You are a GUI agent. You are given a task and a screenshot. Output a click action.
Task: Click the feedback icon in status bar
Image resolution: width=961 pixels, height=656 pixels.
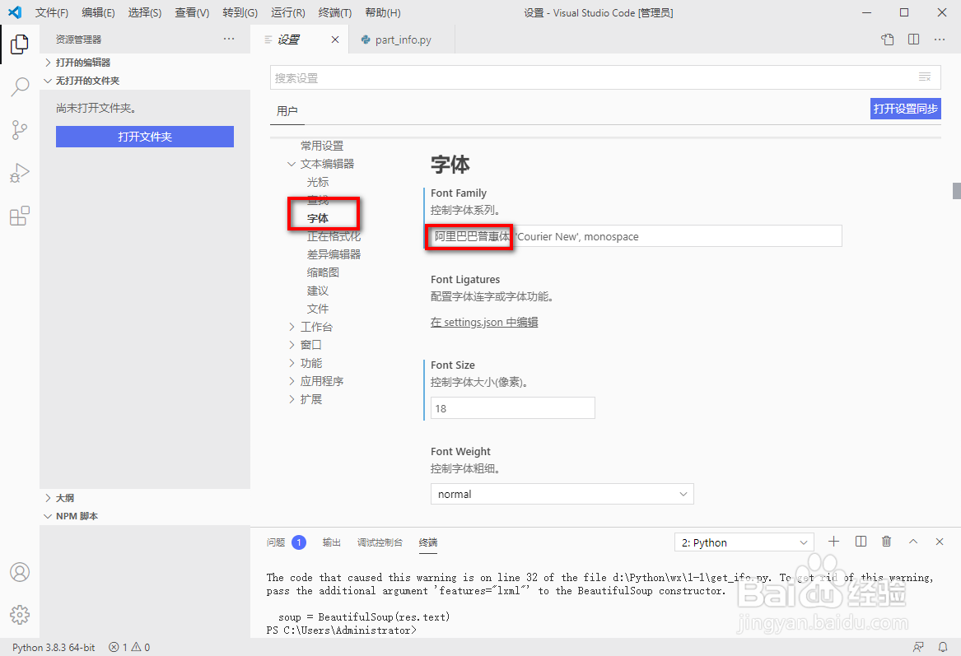click(x=918, y=647)
